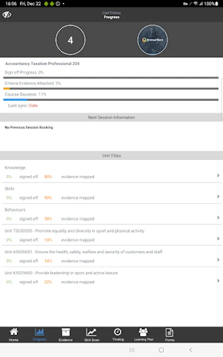
Task: Click No Previous Session Booking text
Action: [x=29, y=127]
